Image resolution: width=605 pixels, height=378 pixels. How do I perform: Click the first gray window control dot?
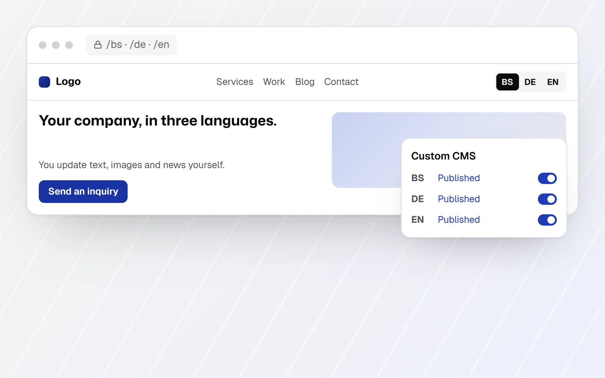tap(43, 45)
